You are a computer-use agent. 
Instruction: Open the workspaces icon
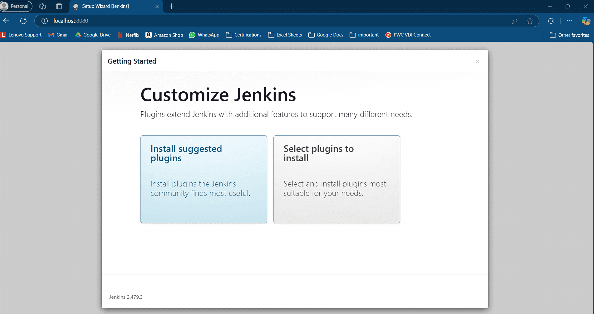[x=43, y=6]
